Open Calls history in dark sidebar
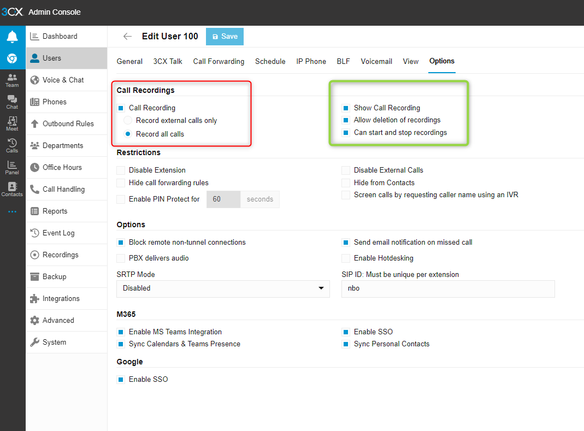Screen dimensions: 584x431 coord(12,146)
